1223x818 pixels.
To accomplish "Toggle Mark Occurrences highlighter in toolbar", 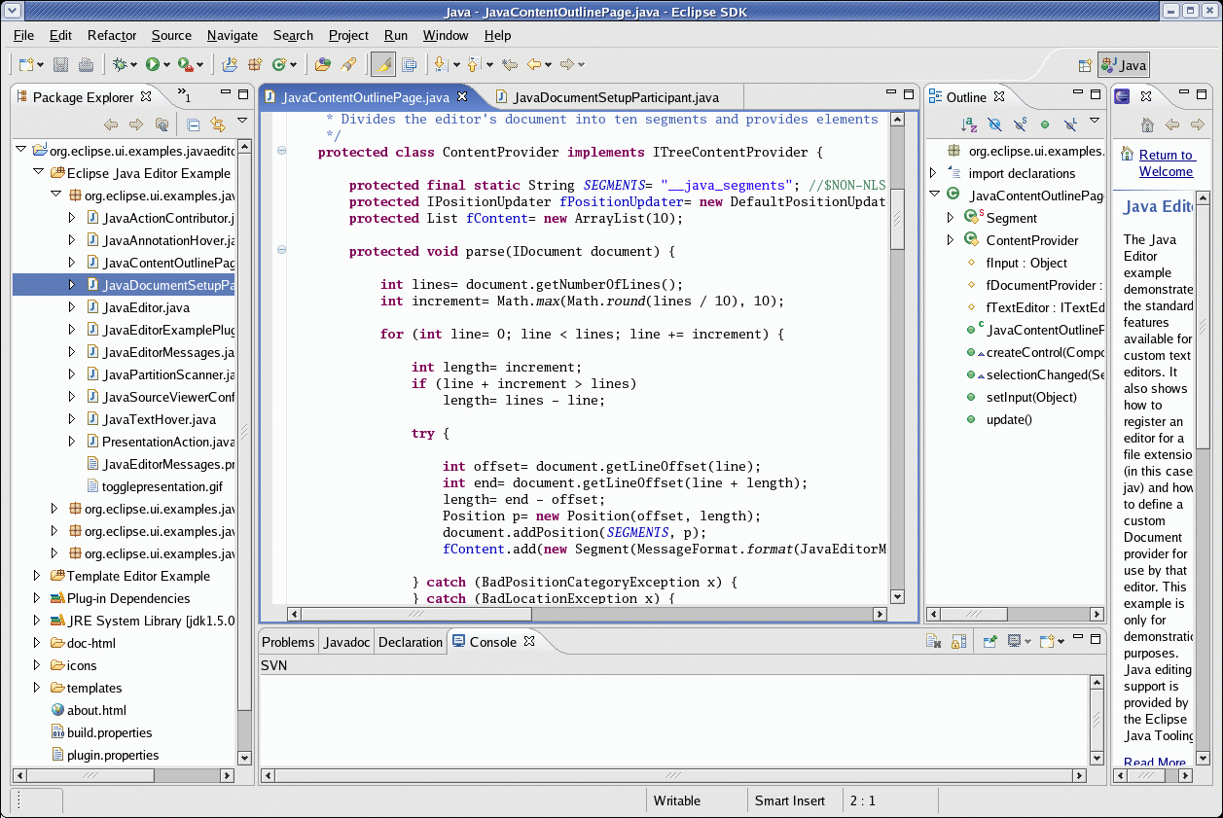I will [382, 65].
